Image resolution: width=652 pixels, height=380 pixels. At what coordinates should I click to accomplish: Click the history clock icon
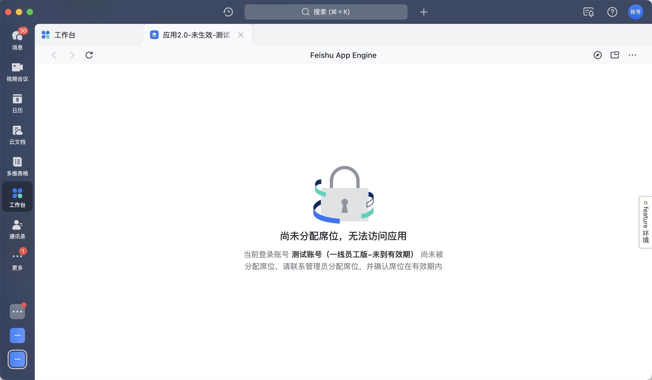click(228, 12)
